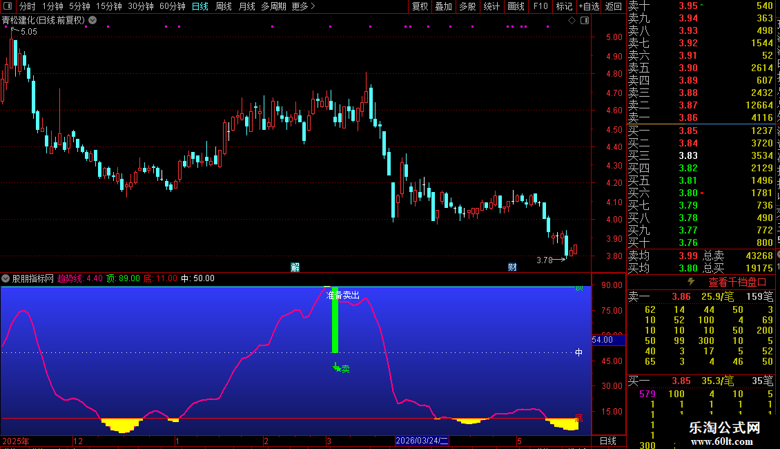Click the 中: 50.00 indicator value
780x449 pixels.
coord(197,278)
